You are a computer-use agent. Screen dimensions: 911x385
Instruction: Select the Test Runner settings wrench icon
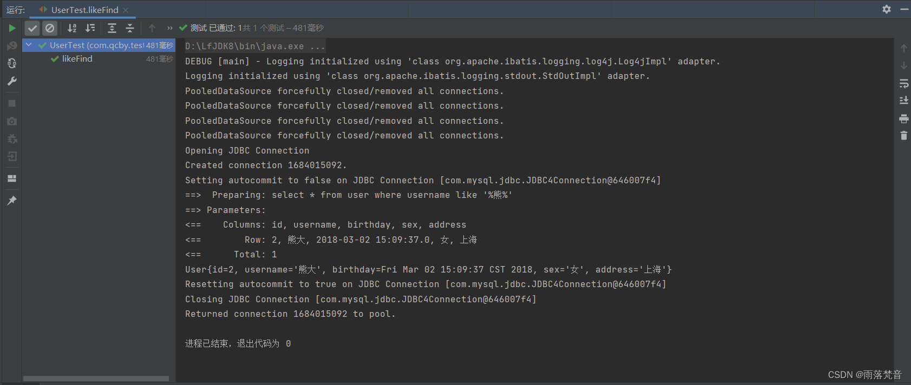[x=12, y=81]
